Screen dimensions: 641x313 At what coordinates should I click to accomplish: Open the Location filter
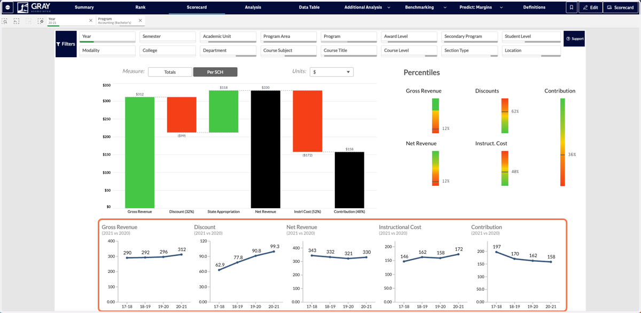point(531,51)
